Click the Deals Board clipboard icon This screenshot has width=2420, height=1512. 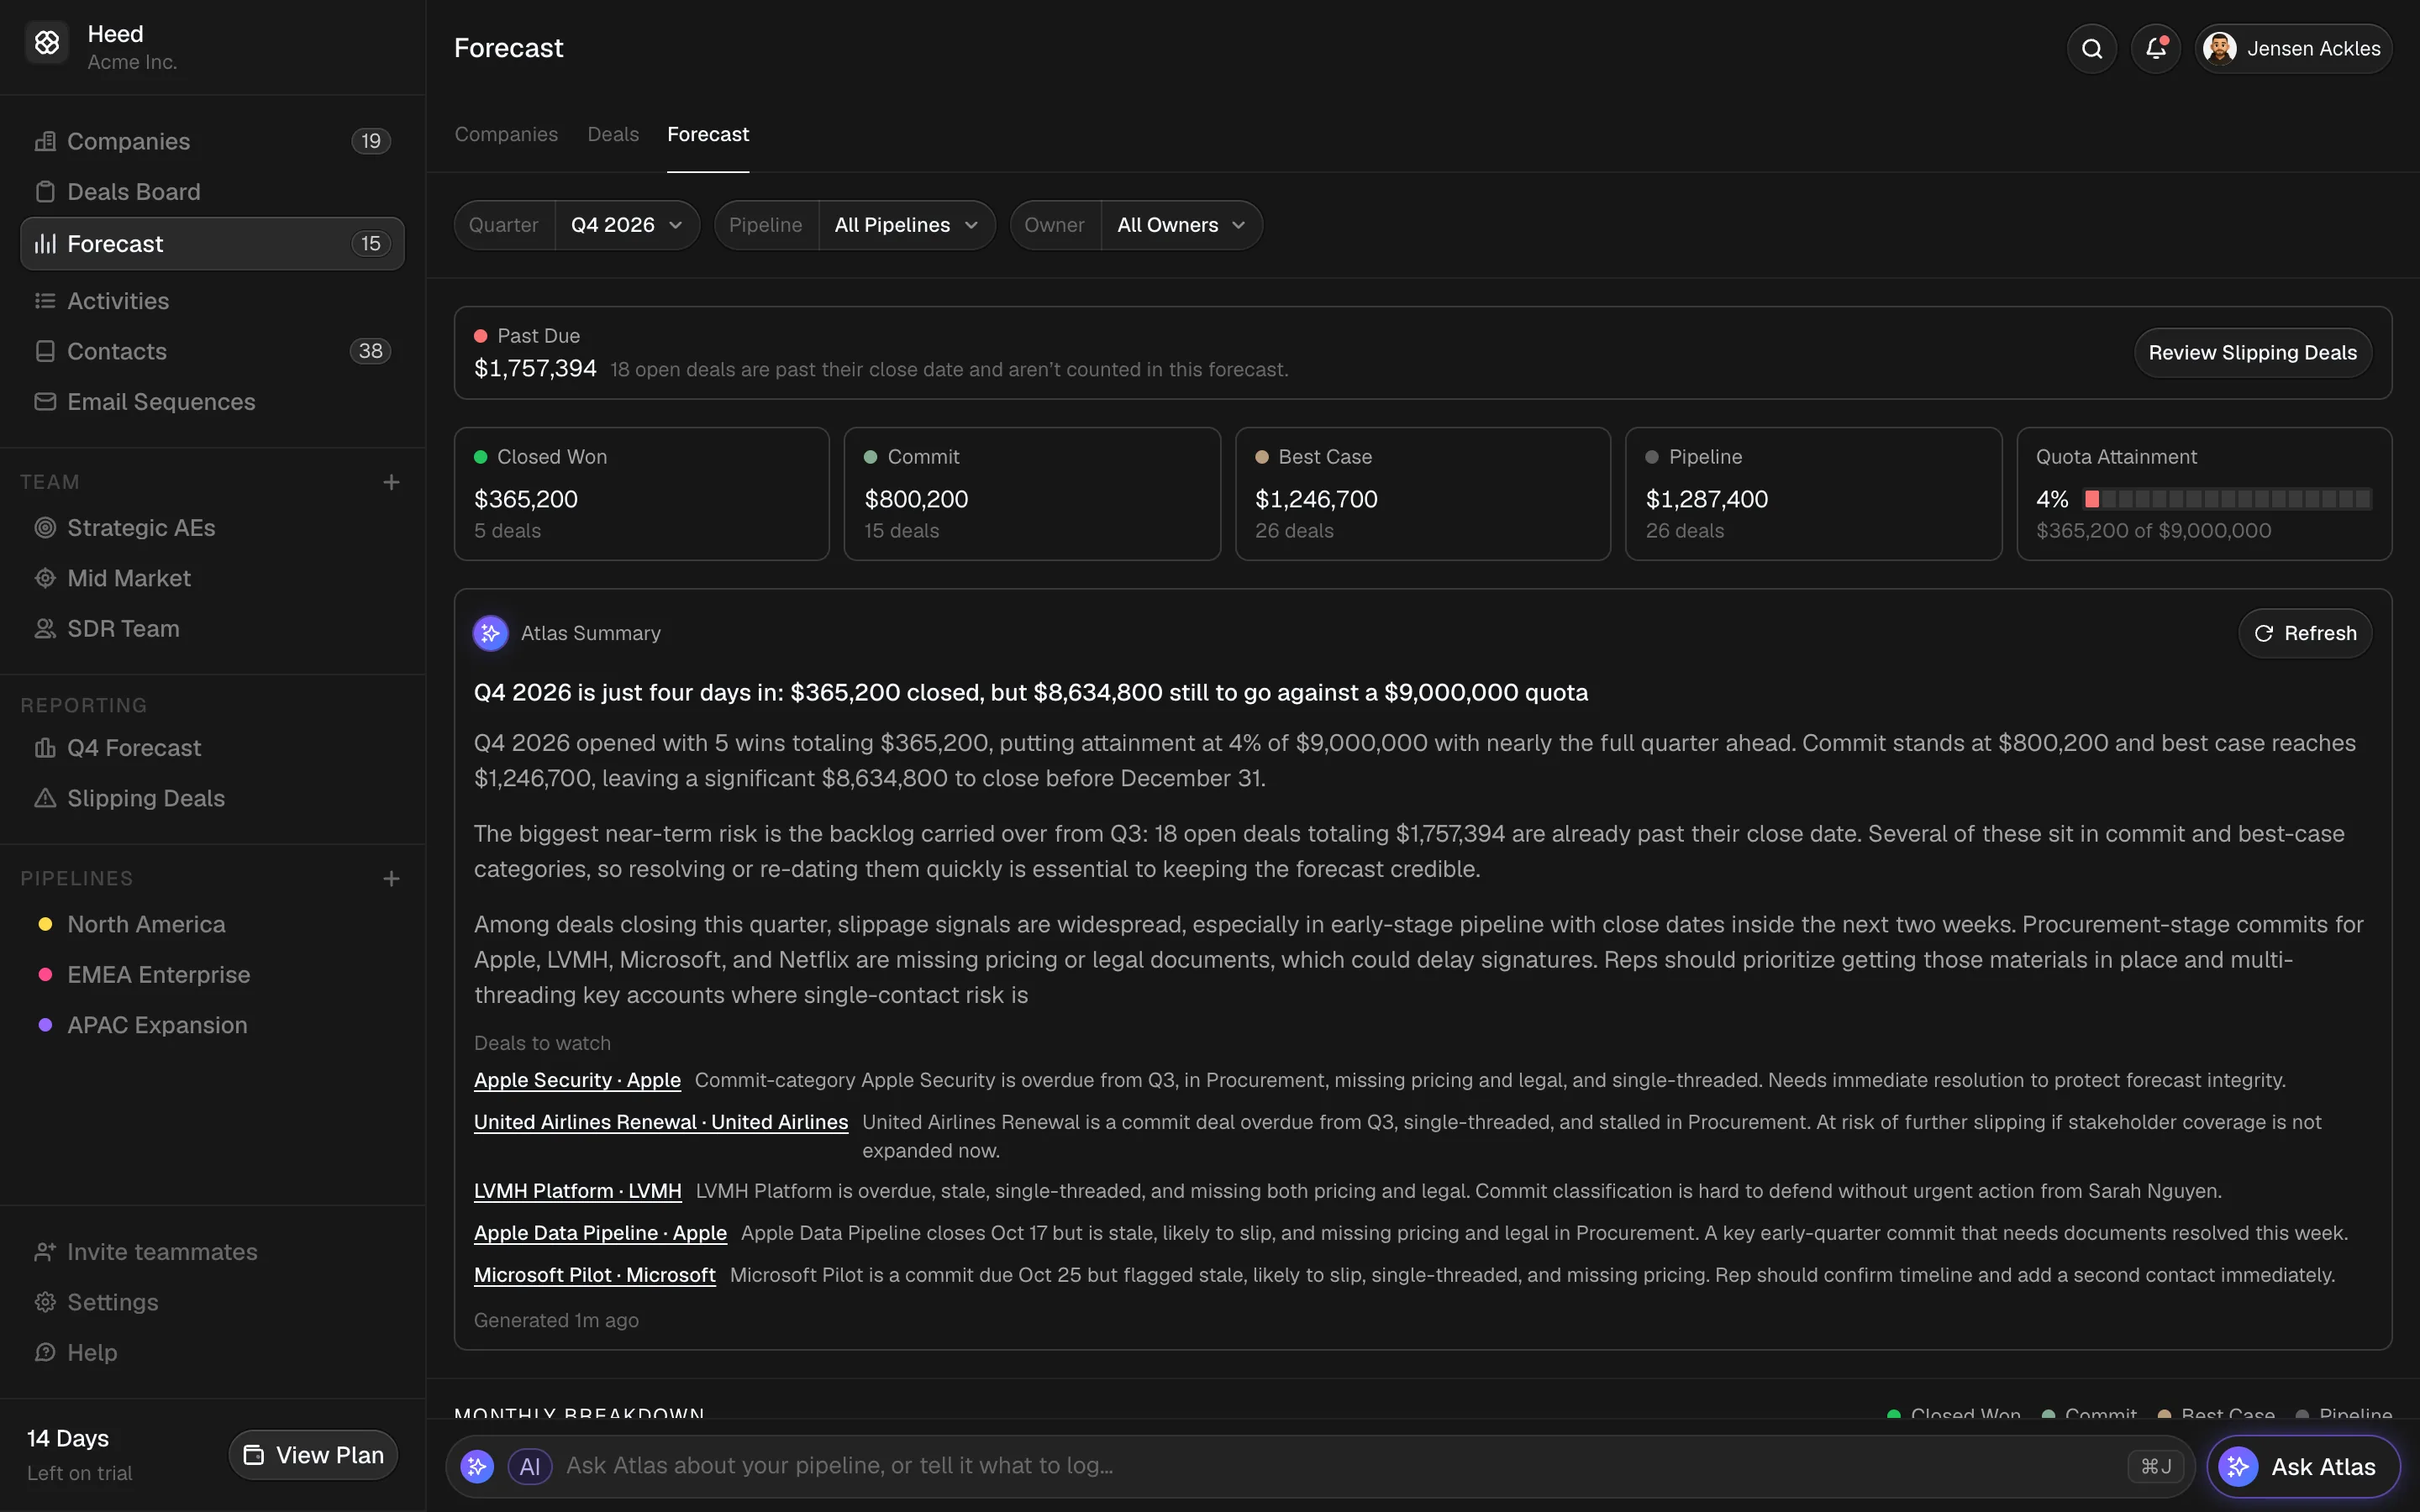pos(45,191)
